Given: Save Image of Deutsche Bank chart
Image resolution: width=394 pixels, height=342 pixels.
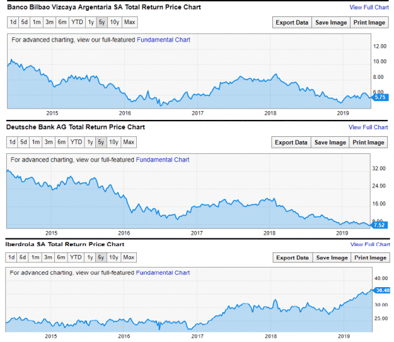Looking at the screenshot, I should (x=330, y=143).
